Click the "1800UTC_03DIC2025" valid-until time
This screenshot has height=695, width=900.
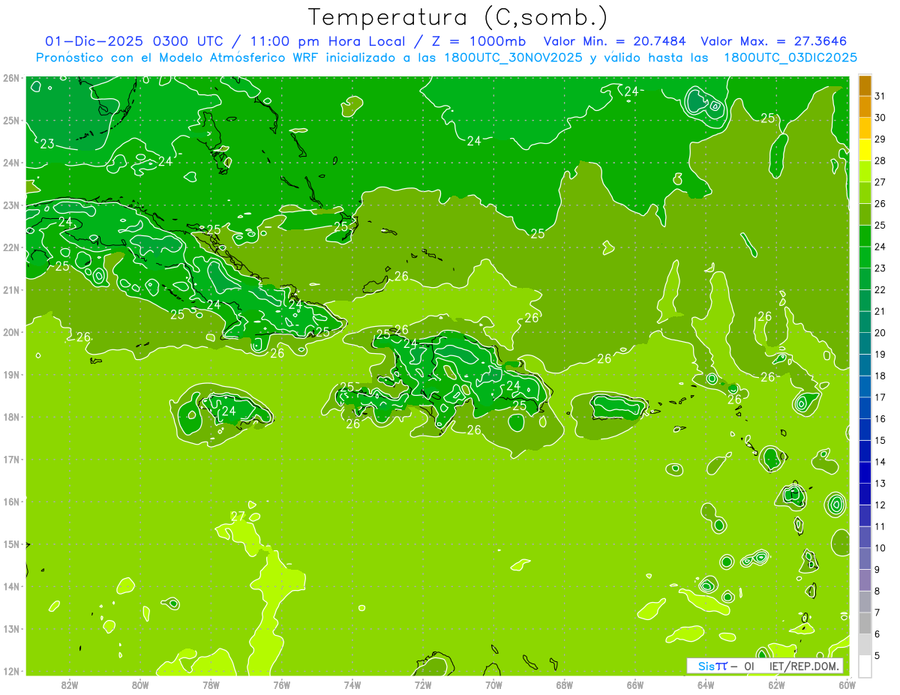(x=790, y=58)
